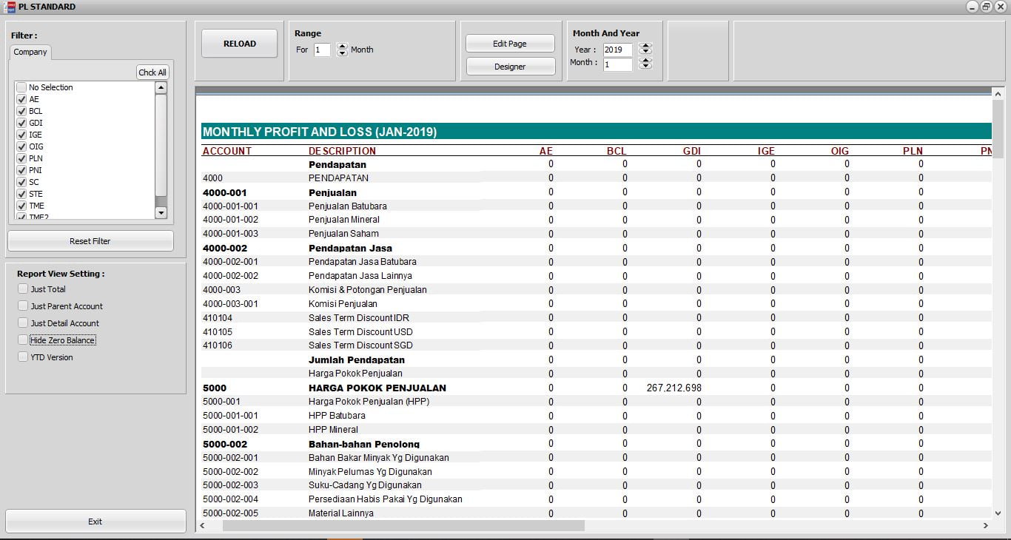
Task: Select Suku-Cadang Yg Digunakan description
Action: click(x=365, y=485)
